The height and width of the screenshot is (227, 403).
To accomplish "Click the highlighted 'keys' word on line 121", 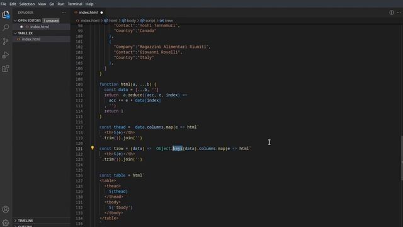I will [178, 149].
